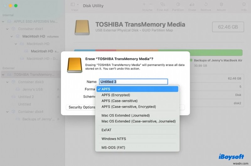Collapse Container disk4 chevron

click(x=7, y=112)
